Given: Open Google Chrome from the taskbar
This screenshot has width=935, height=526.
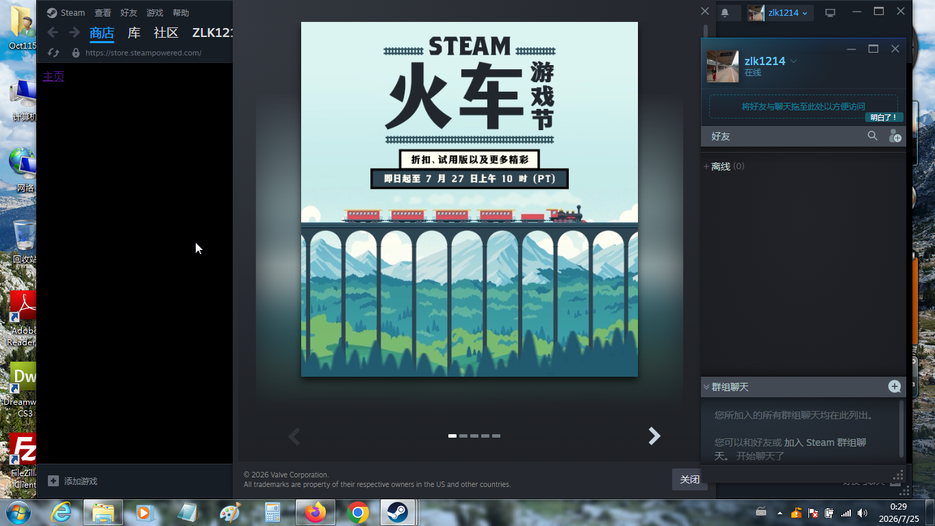Looking at the screenshot, I should (x=357, y=512).
